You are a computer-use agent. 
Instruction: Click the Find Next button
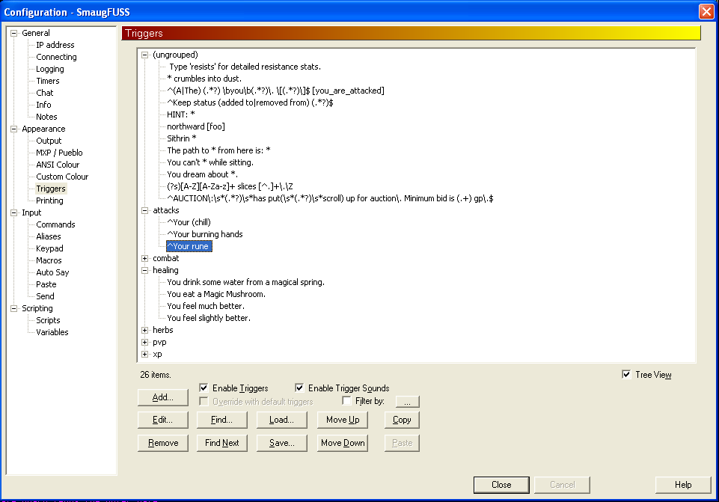(x=222, y=443)
